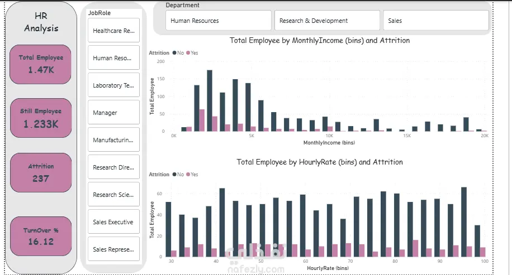Filter by Human Resources department
Viewport: 512px width, 275px height.
(x=218, y=21)
